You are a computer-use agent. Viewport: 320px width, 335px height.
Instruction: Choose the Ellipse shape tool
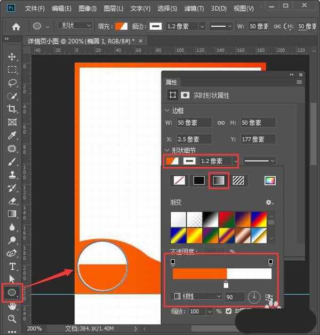click(12, 292)
